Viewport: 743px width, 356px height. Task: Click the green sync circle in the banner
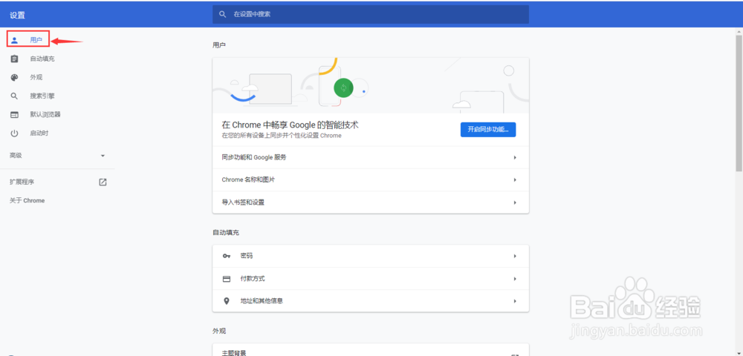tap(343, 88)
